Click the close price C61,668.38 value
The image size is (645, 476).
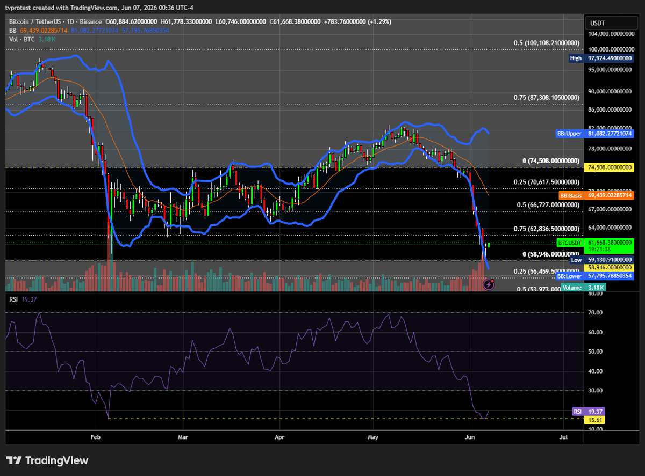(295, 22)
